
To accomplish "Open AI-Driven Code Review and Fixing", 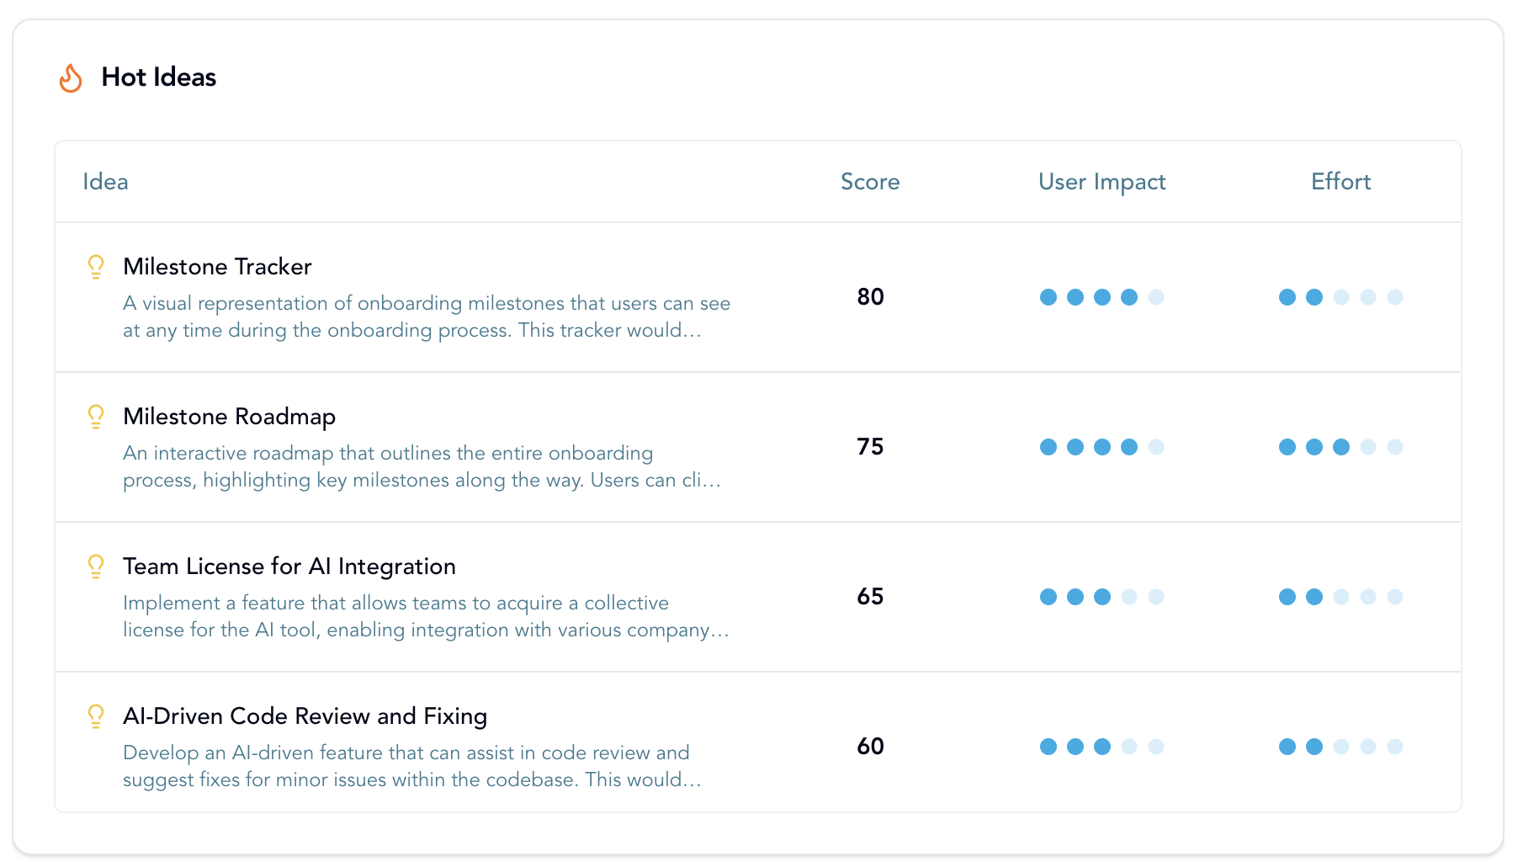I will click(x=305, y=716).
